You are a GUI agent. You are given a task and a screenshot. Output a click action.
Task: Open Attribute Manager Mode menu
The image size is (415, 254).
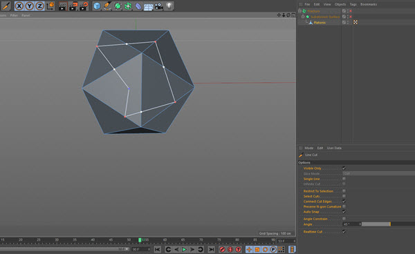(x=309, y=148)
